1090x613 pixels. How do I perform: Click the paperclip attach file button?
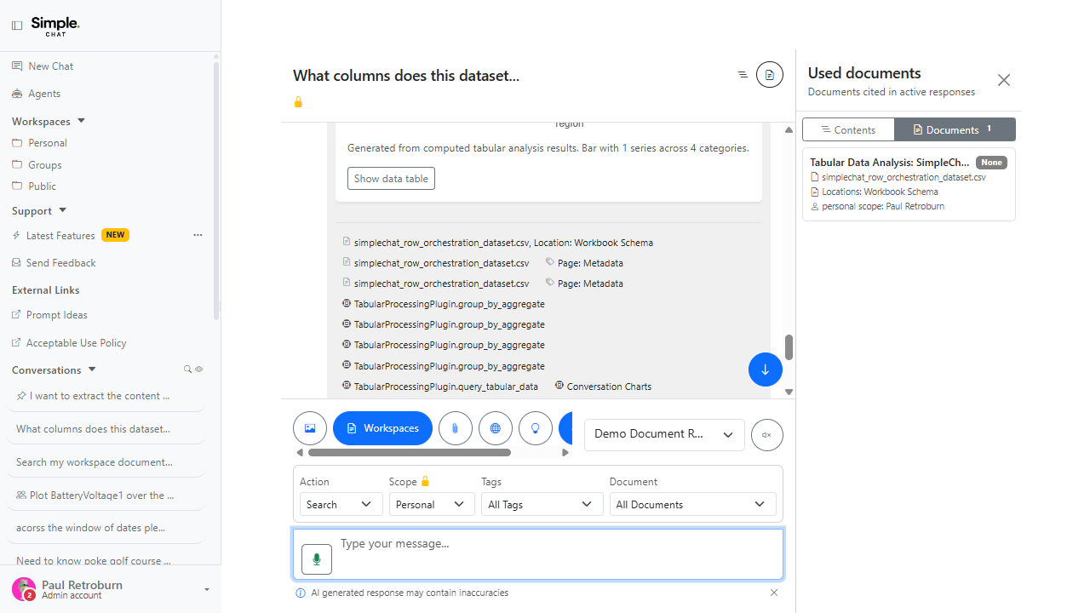coord(456,428)
